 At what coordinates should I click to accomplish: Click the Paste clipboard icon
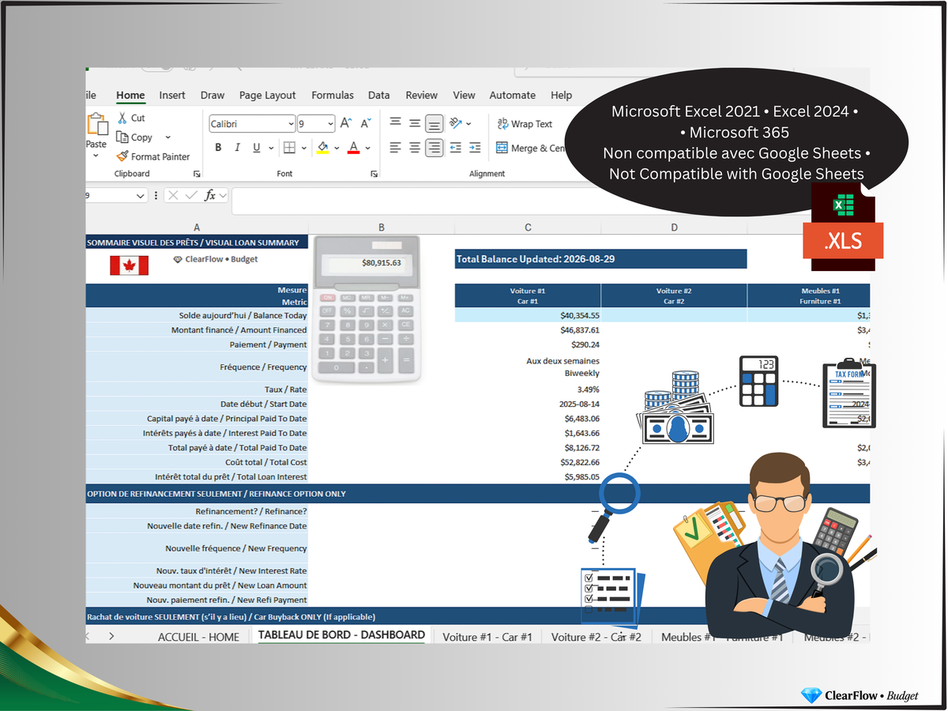click(96, 125)
